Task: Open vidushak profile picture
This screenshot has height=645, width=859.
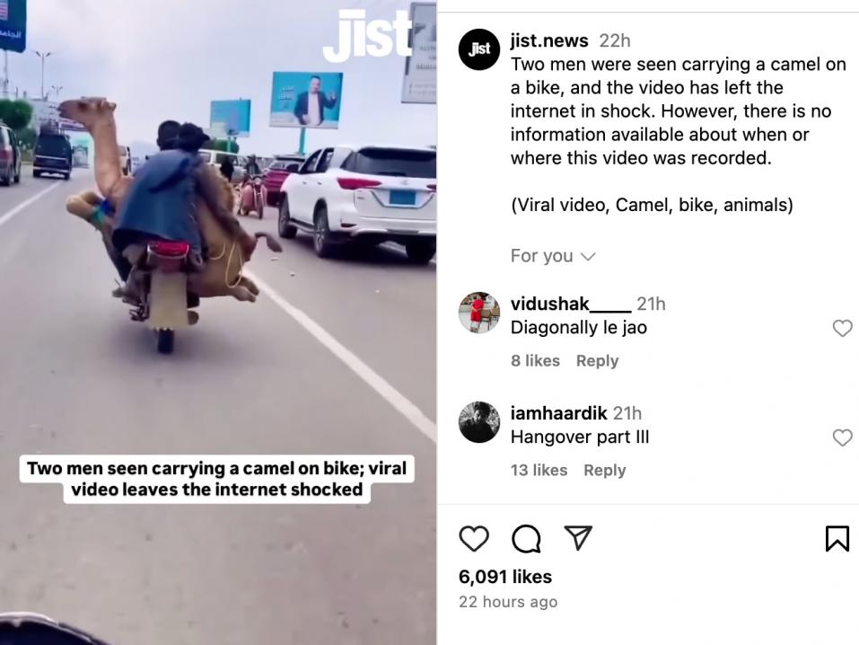Action: click(479, 313)
